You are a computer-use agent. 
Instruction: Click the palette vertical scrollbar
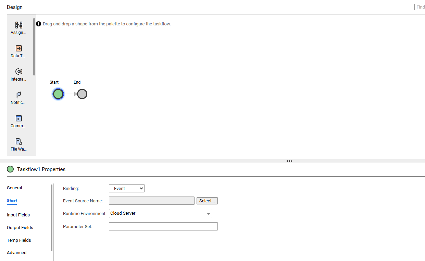[34, 47]
